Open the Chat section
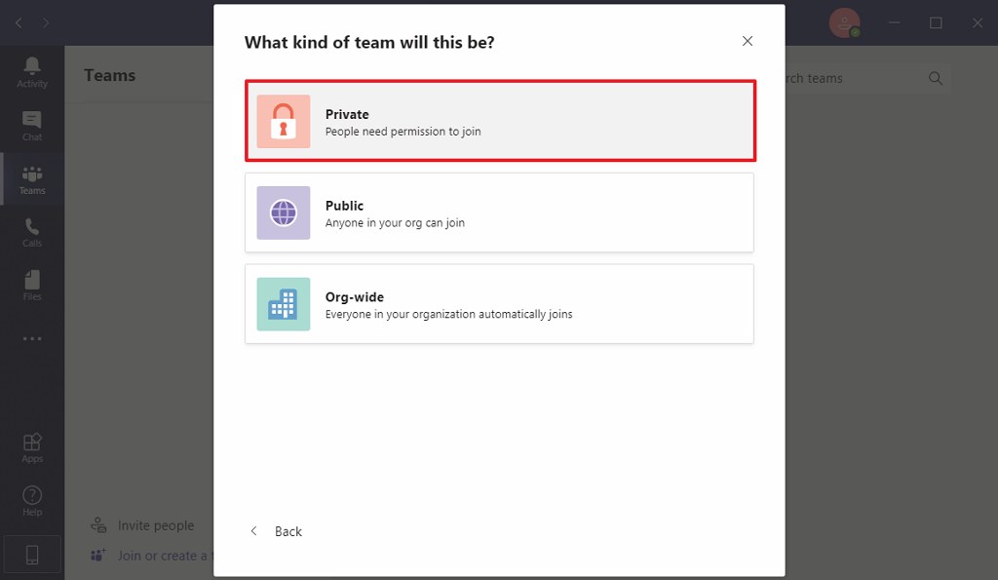Image resolution: width=998 pixels, height=580 pixels. click(32, 125)
